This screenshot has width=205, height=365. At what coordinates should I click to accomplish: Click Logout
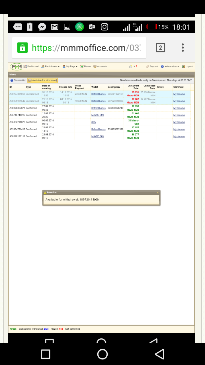(x=187, y=66)
